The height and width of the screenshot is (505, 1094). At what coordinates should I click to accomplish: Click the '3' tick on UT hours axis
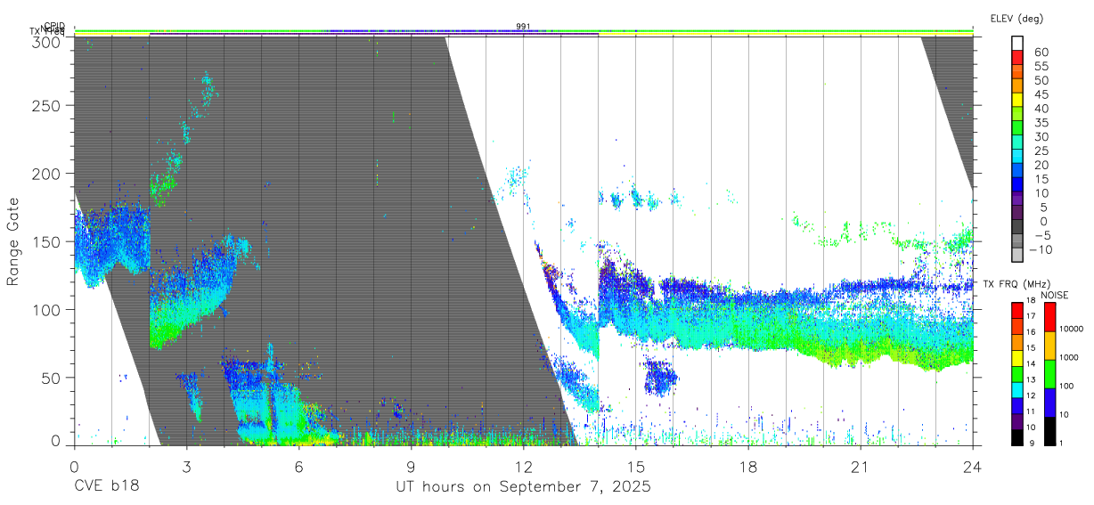[186, 467]
